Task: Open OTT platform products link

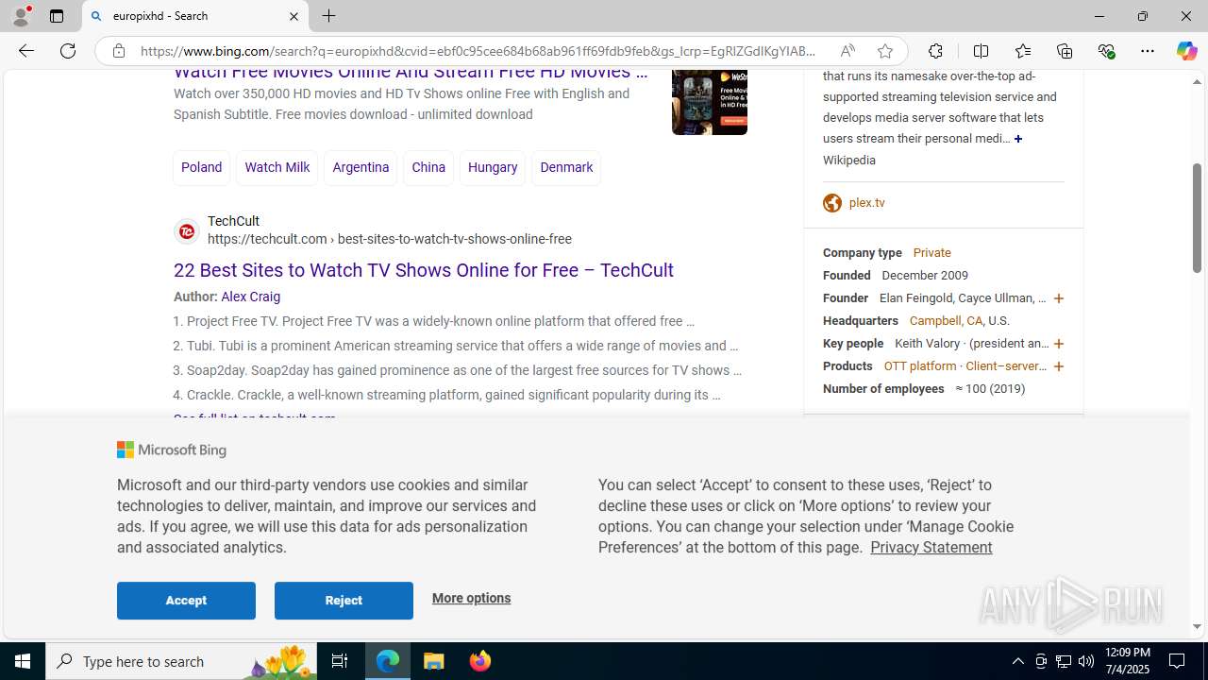Action: [920, 366]
